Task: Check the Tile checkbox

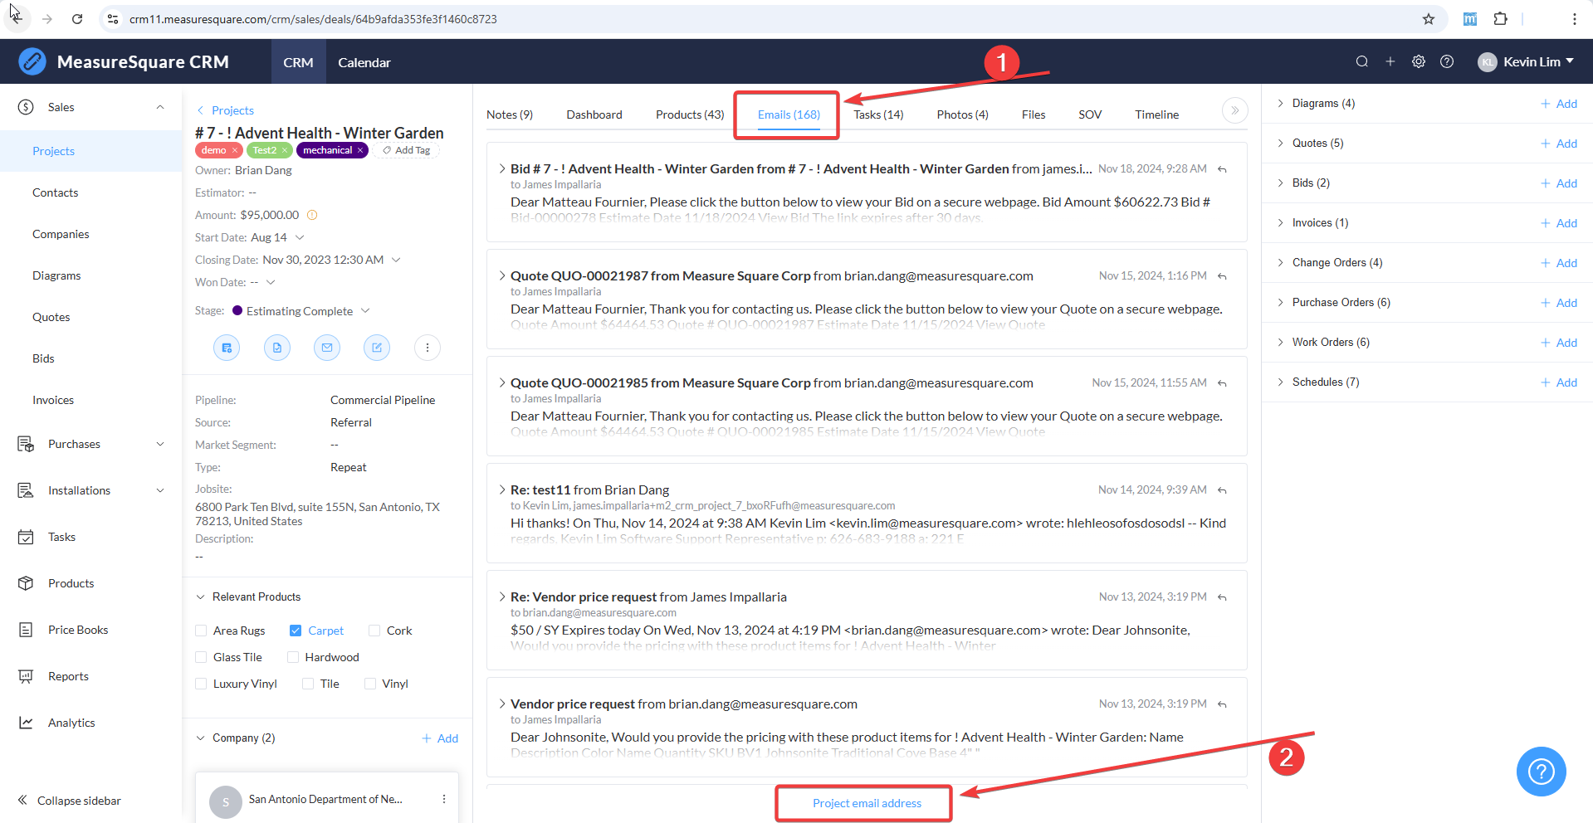Action: pos(308,684)
